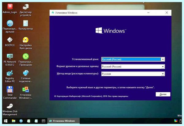Close the Установка Windows window
This screenshot has width=184, height=126.
pyautogui.click(x=167, y=13)
